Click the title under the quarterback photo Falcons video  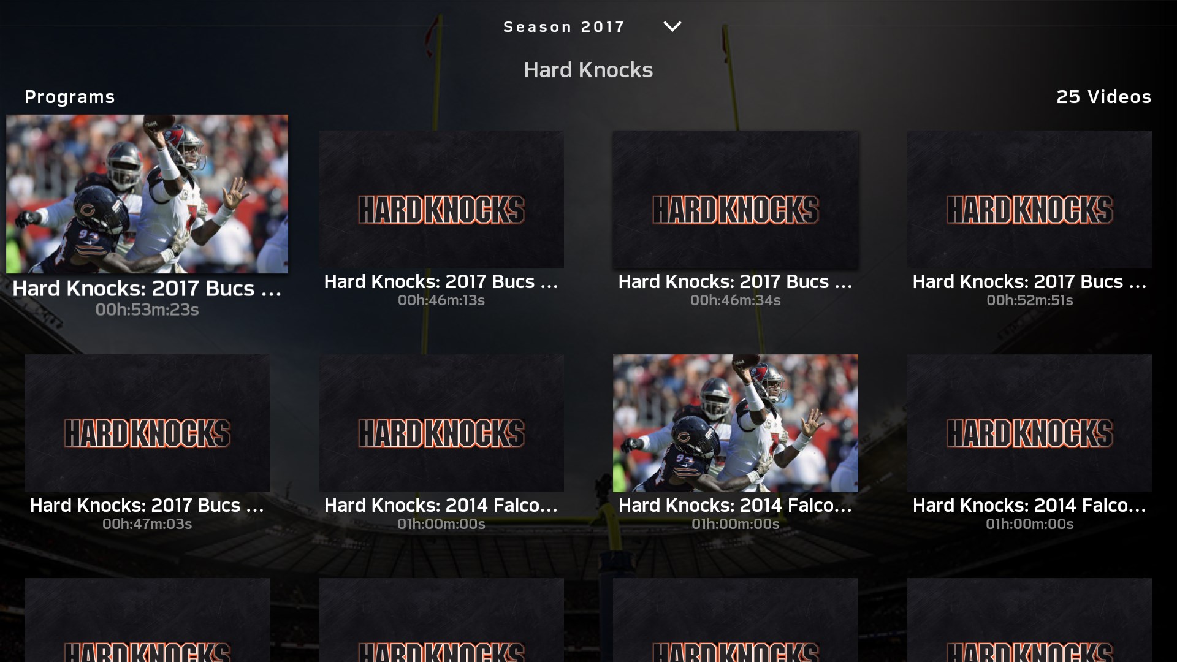pos(736,505)
